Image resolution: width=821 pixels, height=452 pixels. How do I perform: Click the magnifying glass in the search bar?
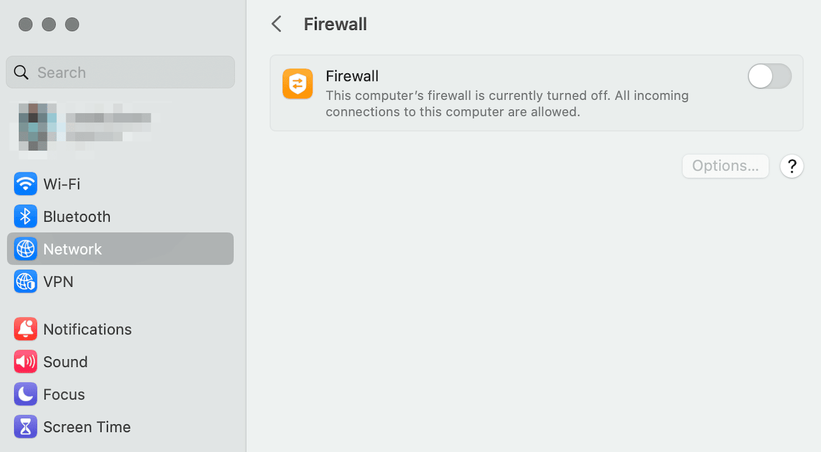(21, 72)
